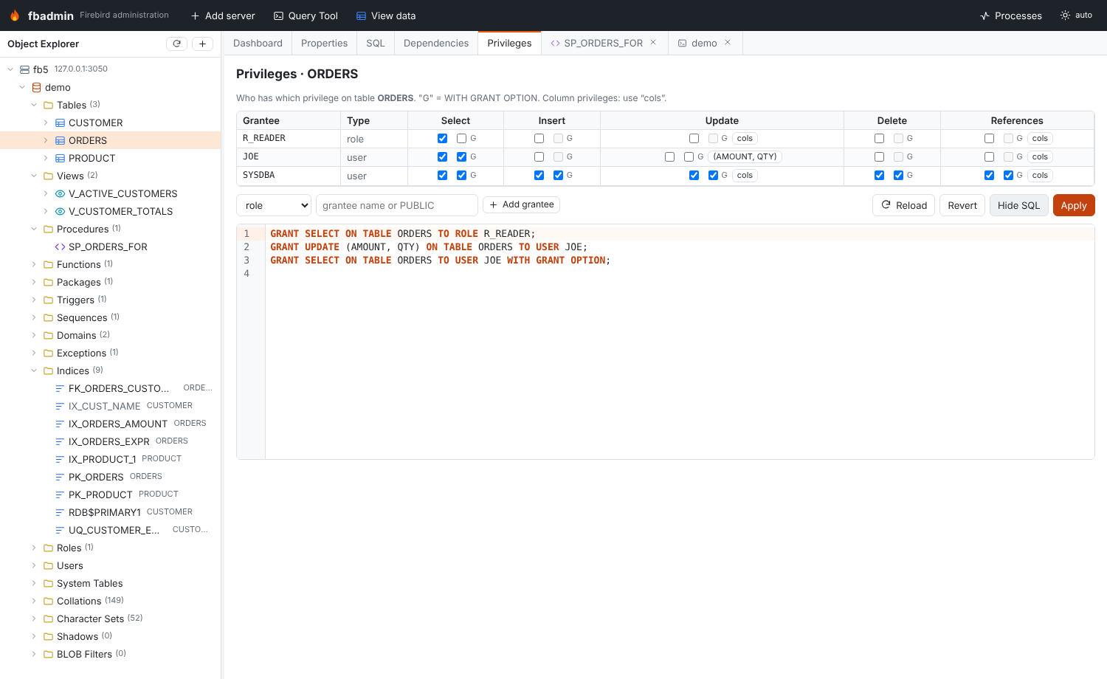Click the plus icon in Object Explorer
Screen dimensions: 1107x679
(x=202, y=44)
